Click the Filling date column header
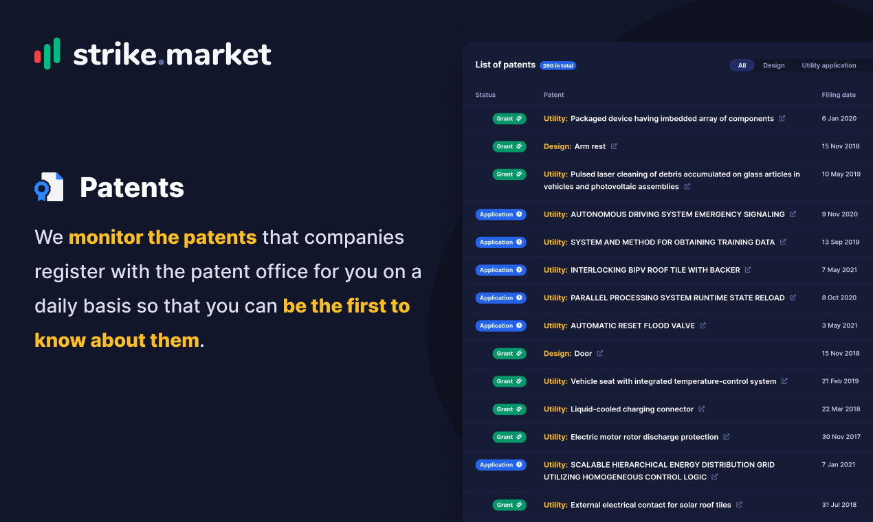This screenshot has width=873, height=522. [x=839, y=95]
